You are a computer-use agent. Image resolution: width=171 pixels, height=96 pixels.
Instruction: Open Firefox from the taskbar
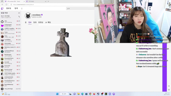[x=94, y=94]
